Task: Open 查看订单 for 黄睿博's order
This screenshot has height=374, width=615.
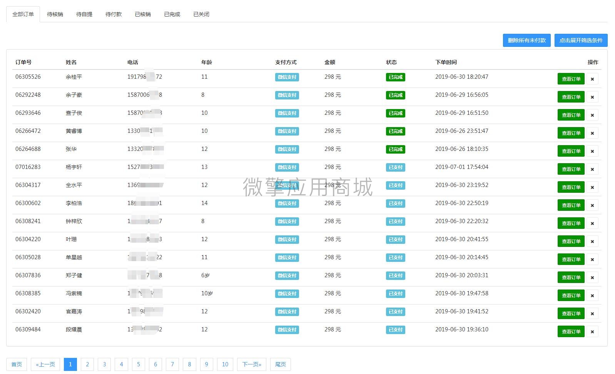Action: 571,133
